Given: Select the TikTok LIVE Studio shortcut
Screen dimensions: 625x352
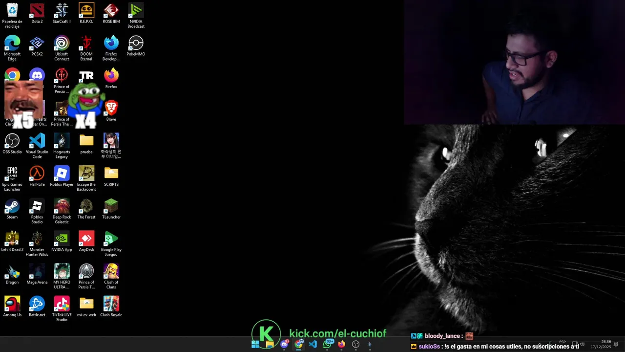Looking at the screenshot, I should coord(62,309).
